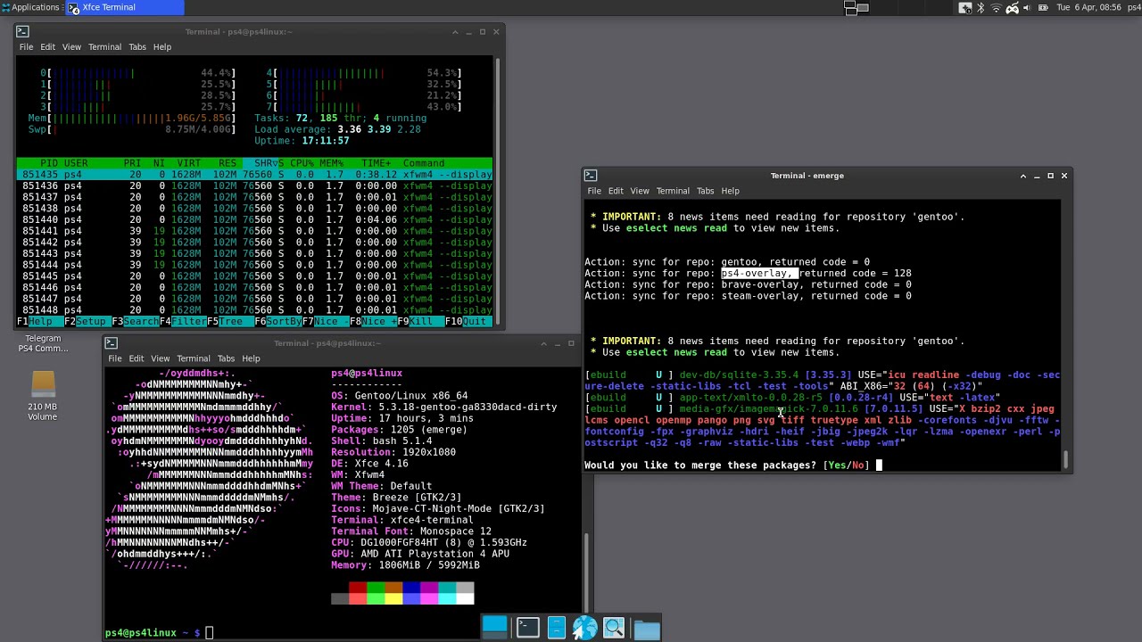Click the Xfce Terminal taskbar button
Screen dimensions: 1142x642
tap(124, 7)
